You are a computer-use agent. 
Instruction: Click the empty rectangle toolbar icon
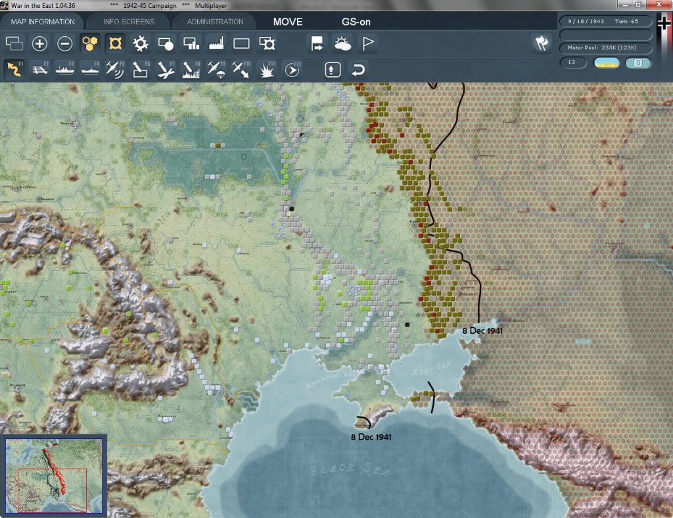tap(241, 43)
